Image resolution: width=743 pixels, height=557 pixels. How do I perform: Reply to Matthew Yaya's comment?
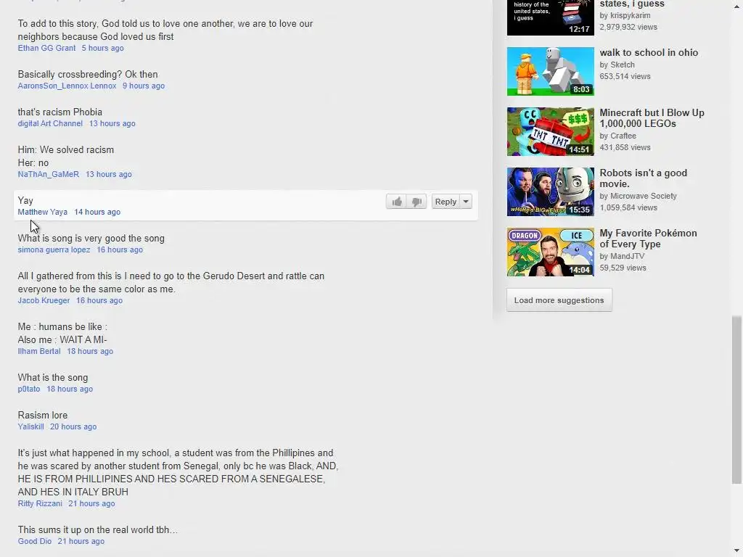pyautogui.click(x=446, y=202)
